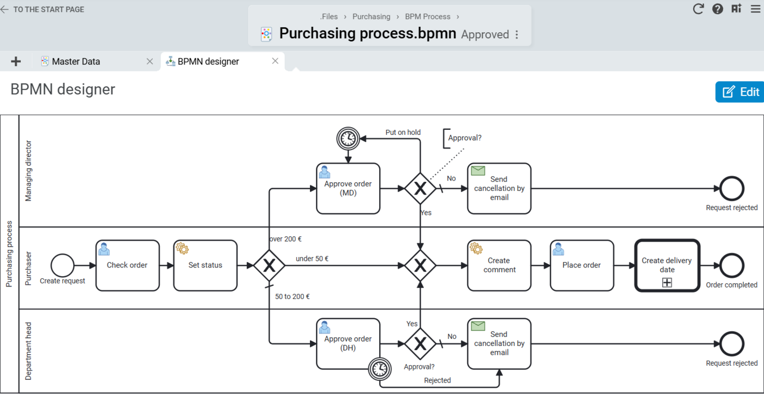Select the Purchaser lane label
The width and height of the screenshot is (764, 400).
pyautogui.click(x=29, y=268)
